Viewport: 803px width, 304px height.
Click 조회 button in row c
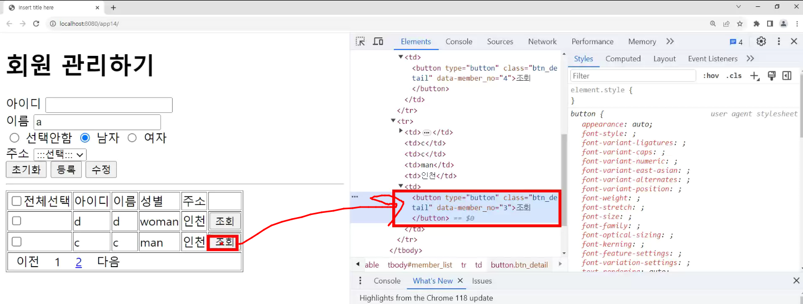(x=225, y=242)
